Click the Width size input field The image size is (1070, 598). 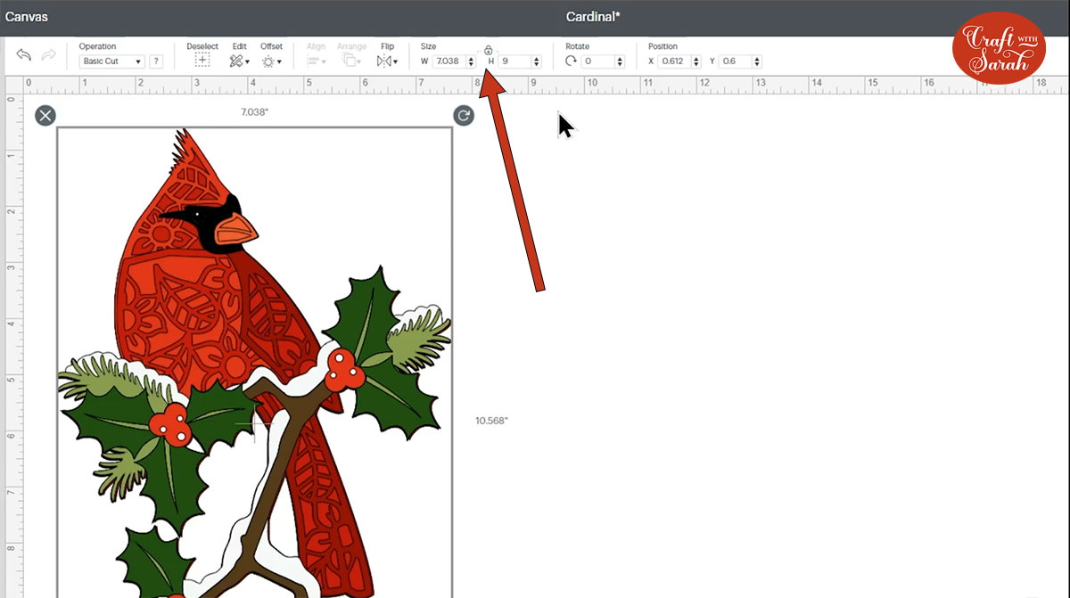click(449, 61)
